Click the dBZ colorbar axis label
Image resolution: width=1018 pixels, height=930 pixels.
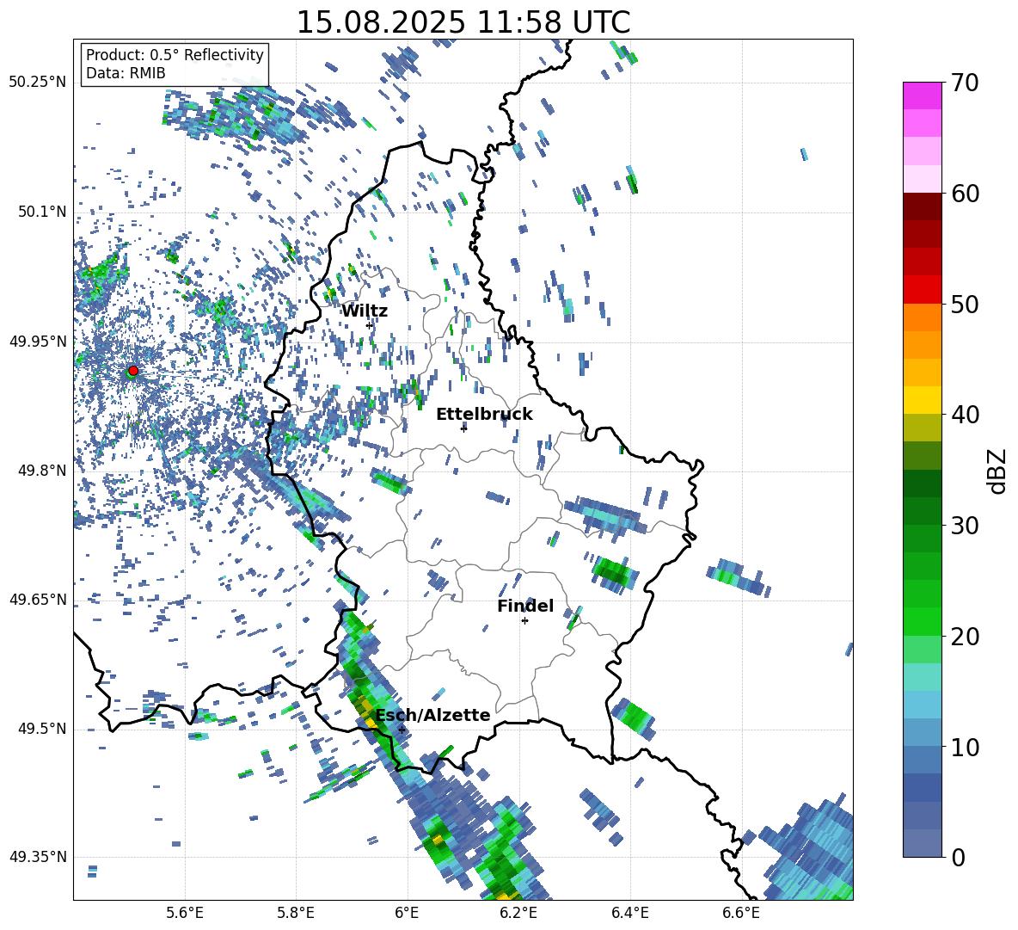pos(997,471)
